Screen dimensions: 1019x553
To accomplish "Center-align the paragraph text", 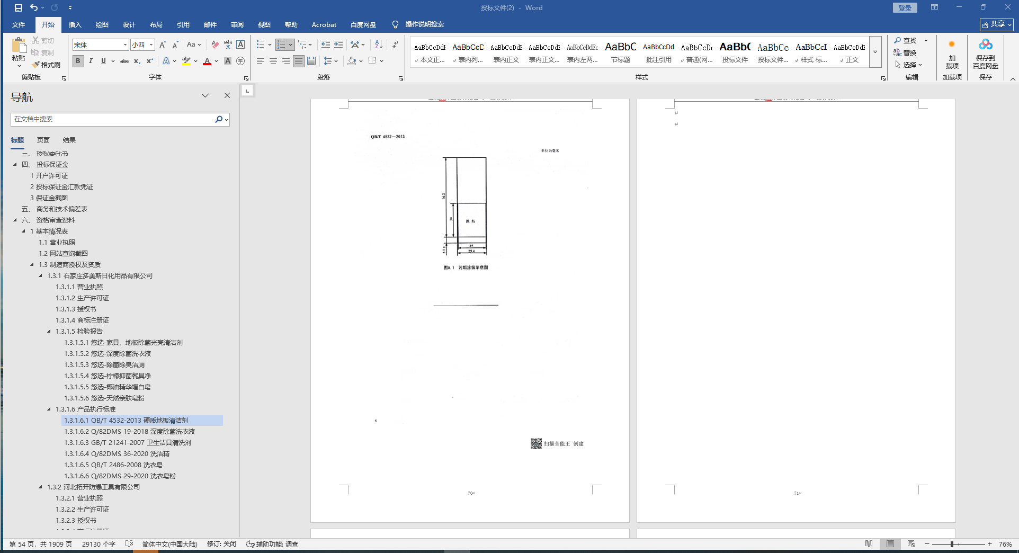I will tap(273, 61).
